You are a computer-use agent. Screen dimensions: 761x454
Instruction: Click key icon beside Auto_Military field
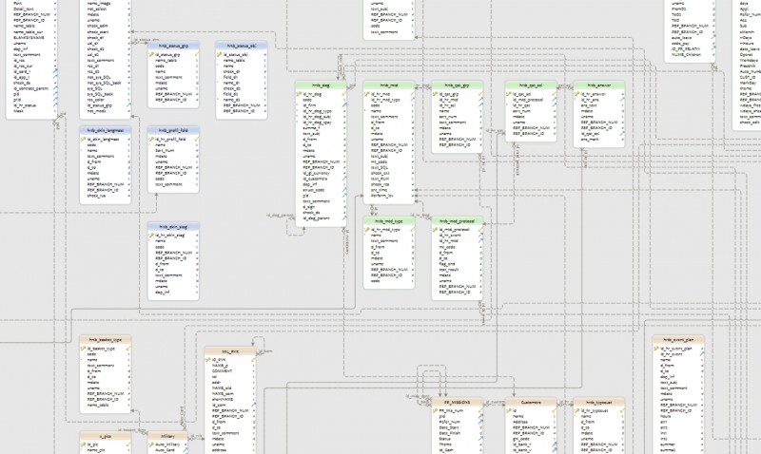click(151, 445)
